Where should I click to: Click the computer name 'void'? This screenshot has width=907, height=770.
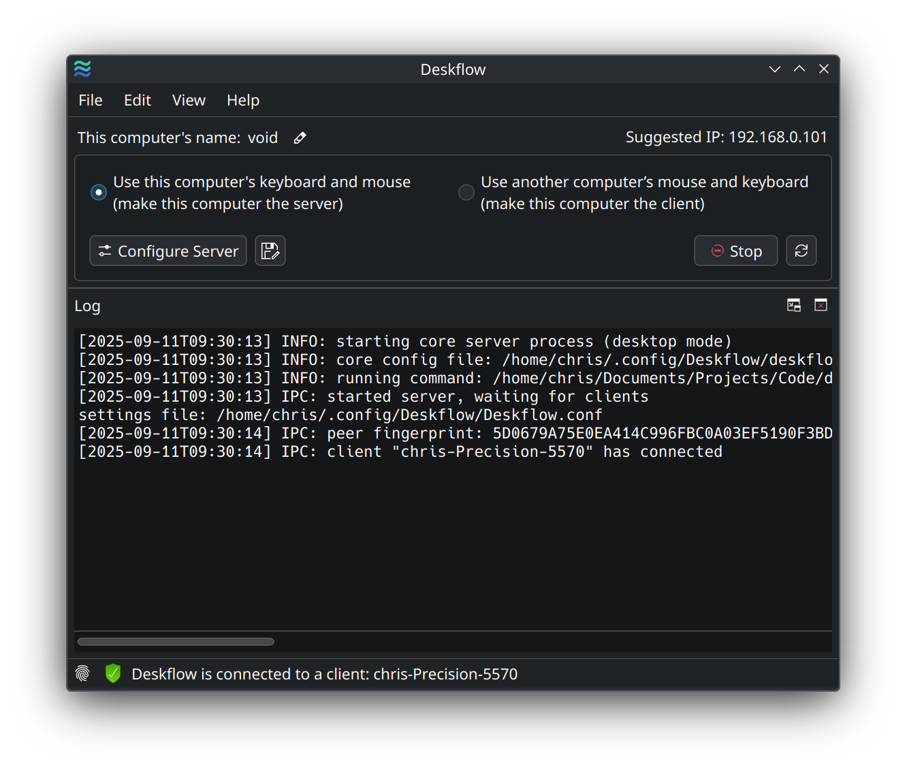[263, 138]
